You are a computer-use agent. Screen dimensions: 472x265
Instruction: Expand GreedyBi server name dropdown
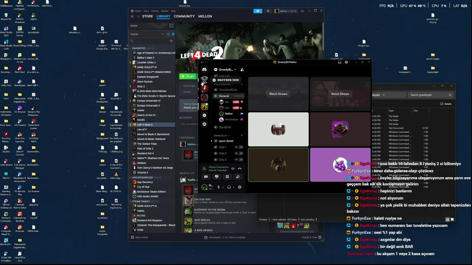(236, 70)
